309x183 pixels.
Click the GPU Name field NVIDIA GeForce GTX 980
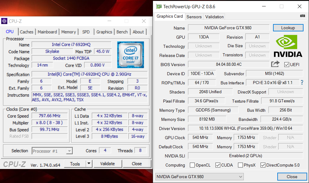coord(229,28)
